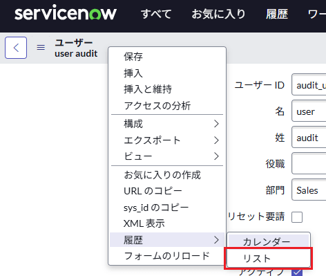
Task: Choose リスト in the history submenu
Action: 269,258
